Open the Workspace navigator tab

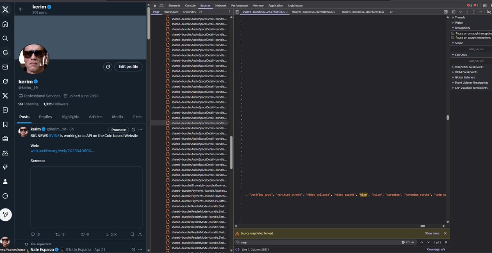pyautogui.click(x=171, y=12)
